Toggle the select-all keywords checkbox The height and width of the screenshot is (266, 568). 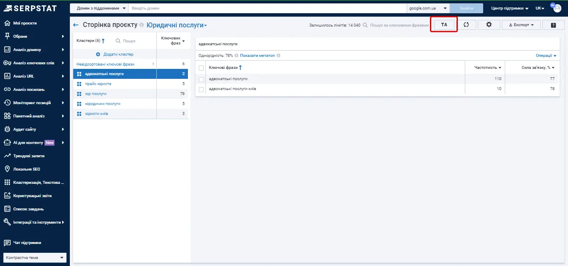coord(201,68)
